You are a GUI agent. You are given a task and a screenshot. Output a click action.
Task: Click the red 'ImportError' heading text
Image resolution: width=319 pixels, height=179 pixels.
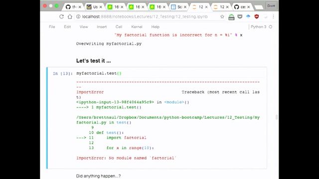click(90, 92)
